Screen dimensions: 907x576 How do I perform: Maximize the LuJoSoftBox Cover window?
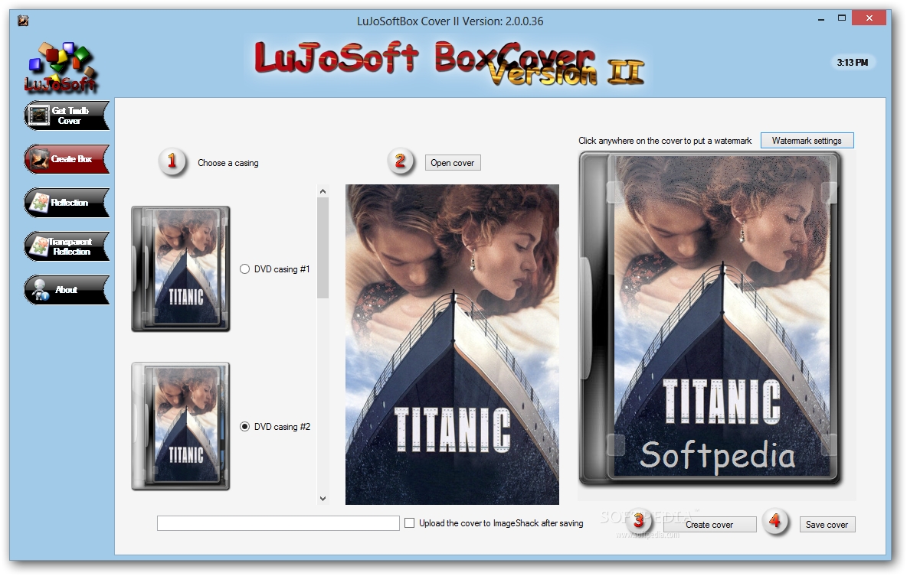click(842, 18)
